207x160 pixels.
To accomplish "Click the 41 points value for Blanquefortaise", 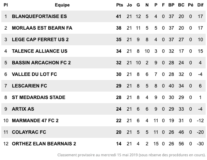I will click(118, 16).
